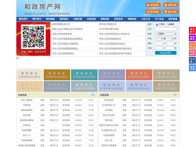Focus the minimum 面积 input
The height and width of the screenshot is (147, 196).
(159, 43)
